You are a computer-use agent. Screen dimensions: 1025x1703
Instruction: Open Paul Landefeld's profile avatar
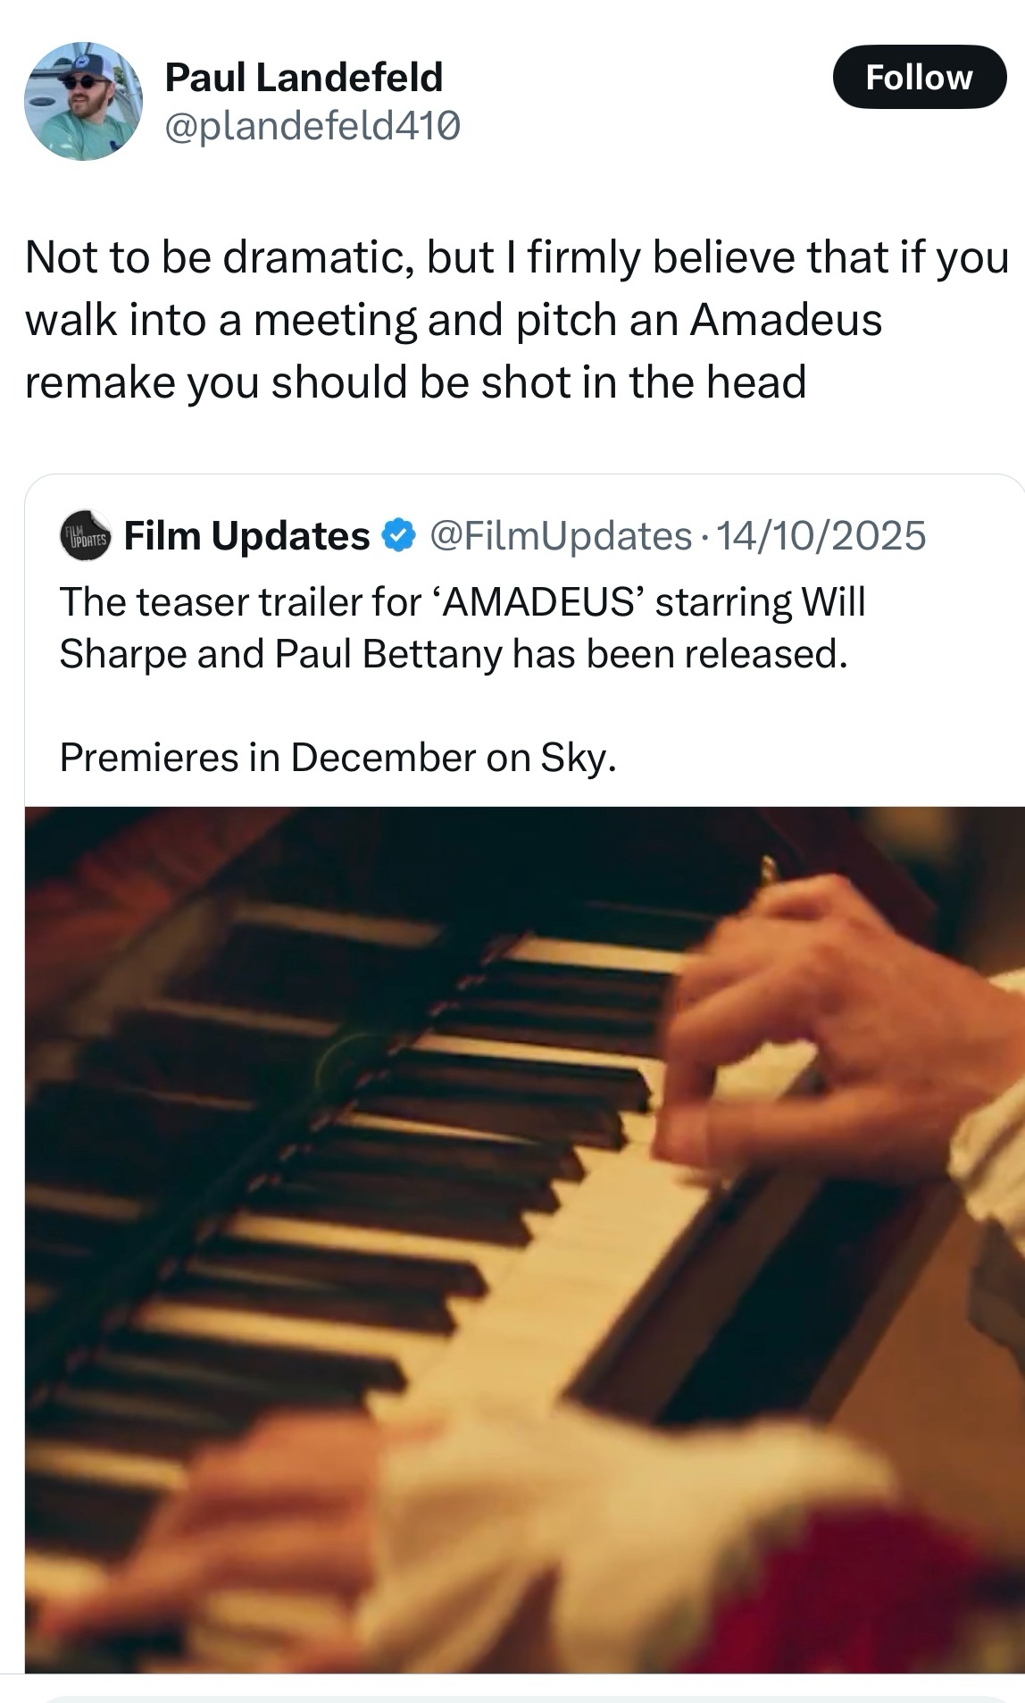[x=83, y=101]
